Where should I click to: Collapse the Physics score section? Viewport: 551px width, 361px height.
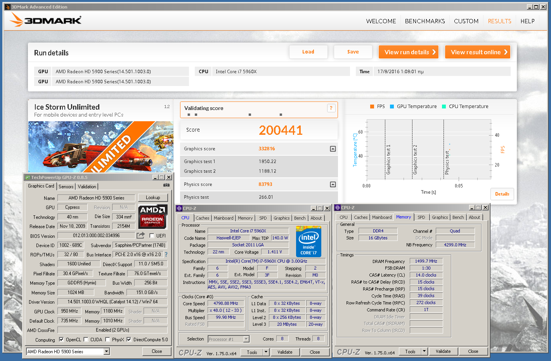click(x=333, y=184)
